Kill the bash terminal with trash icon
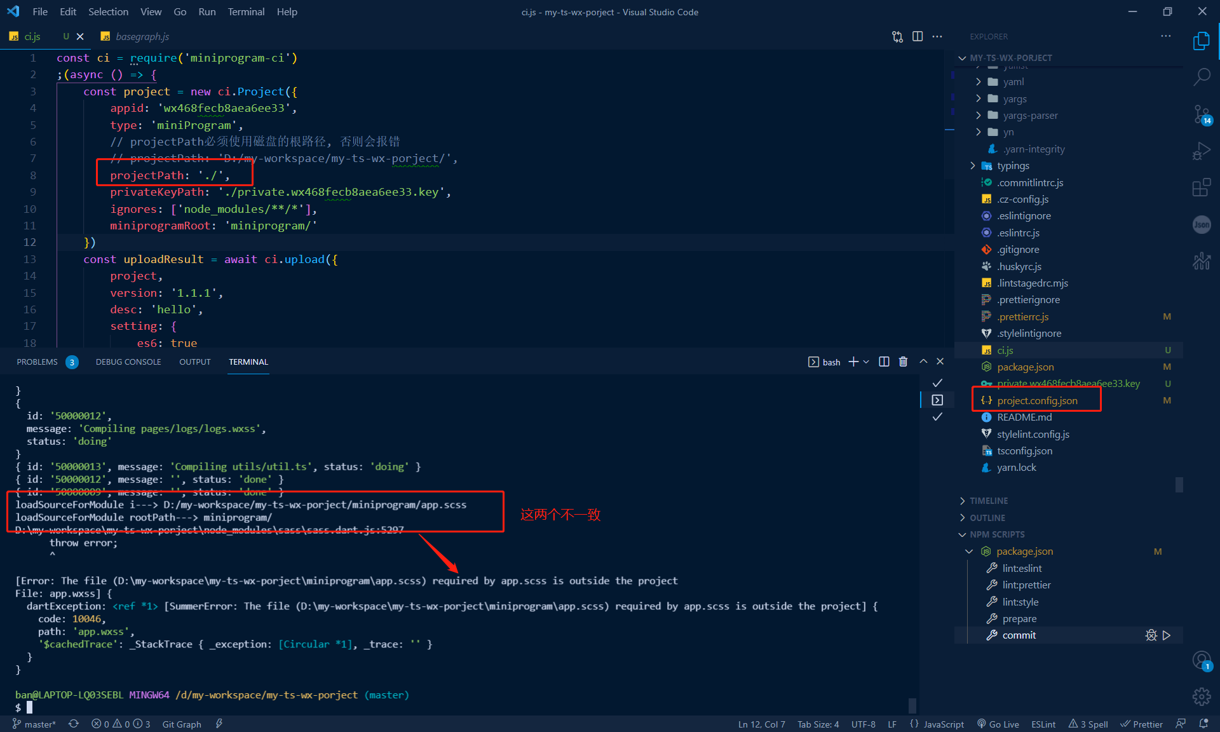 pos(903,362)
